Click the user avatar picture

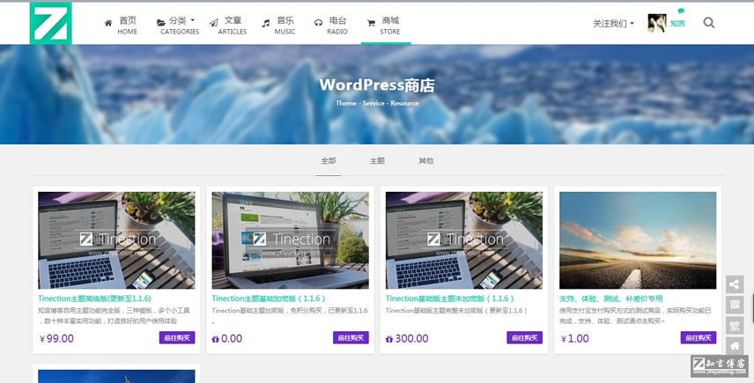657,23
